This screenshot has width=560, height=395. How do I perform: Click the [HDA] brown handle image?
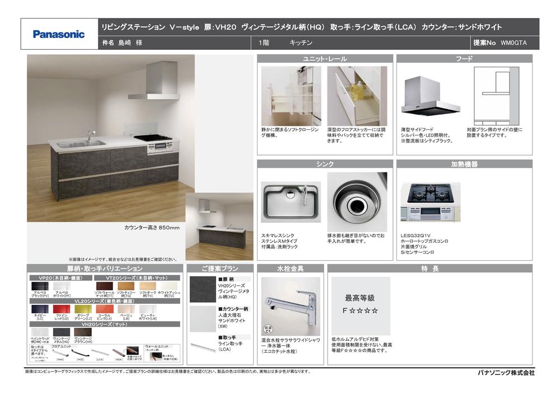(119, 353)
